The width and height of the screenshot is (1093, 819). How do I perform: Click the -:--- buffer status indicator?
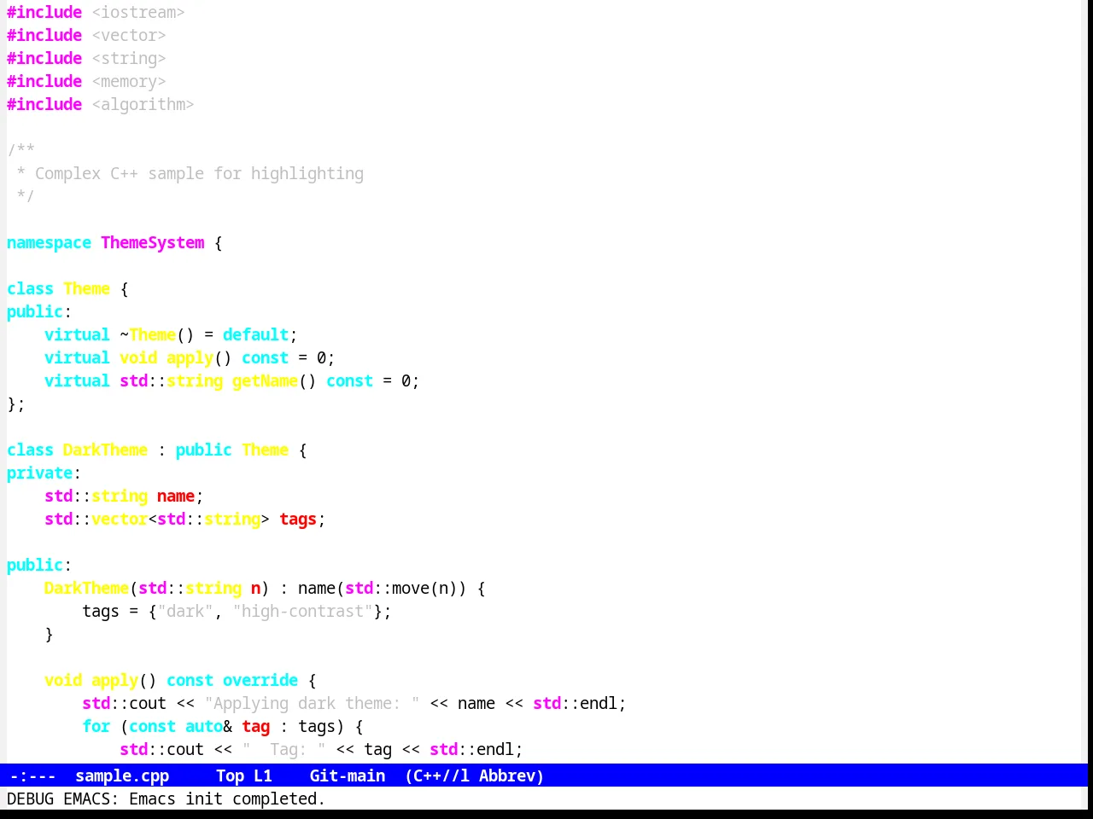(x=33, y=775)
